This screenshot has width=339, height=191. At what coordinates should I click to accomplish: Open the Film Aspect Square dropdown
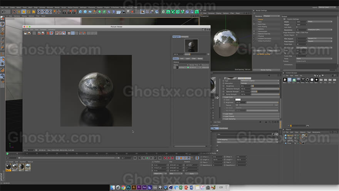pos(320,39)
